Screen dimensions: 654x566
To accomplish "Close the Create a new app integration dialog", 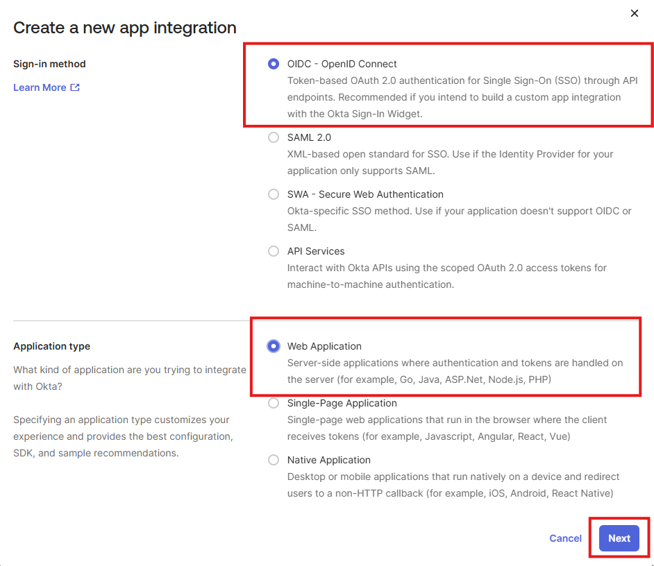I will [634, 13].
